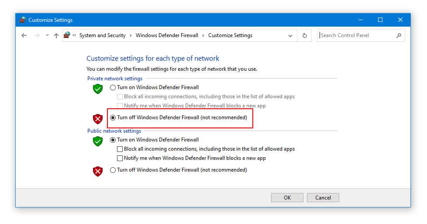Viewport: 427px width, 224px height.
Task: Click red shield icon under Private network
Action: pyautogui.click(x=98, y=119)
